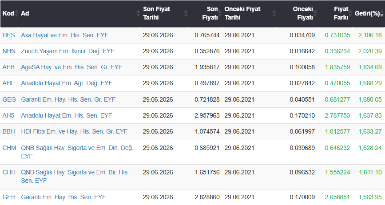Screen dimensions: 385x205
Task: Click the Kod column header
Action: pyautogui.click(x=8, y=13)
